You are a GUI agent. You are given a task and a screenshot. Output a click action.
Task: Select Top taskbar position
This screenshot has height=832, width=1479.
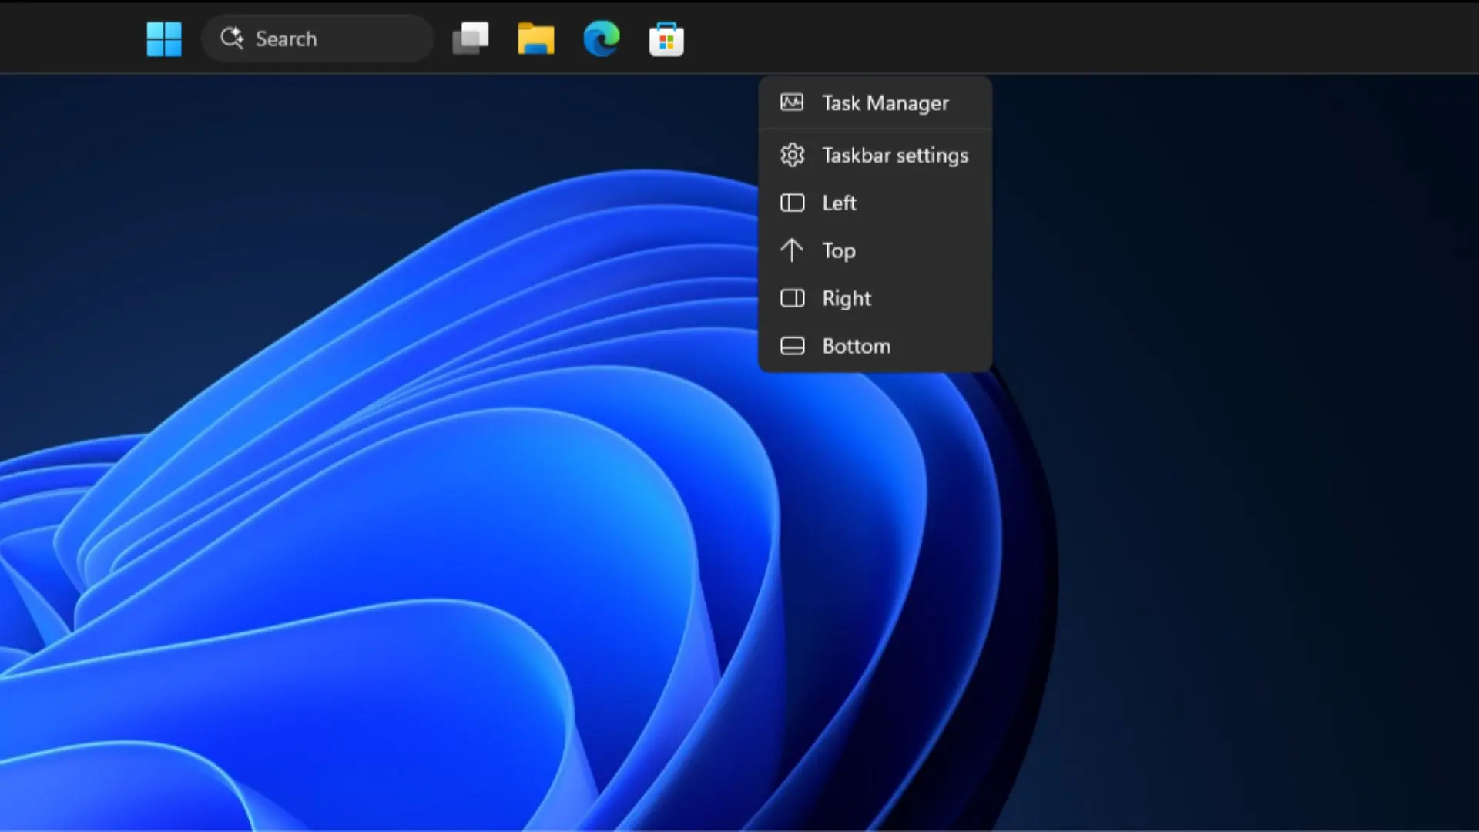tap(875, 250)
